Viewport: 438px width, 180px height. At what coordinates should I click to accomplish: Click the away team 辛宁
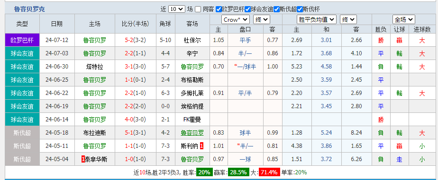tap(192, 53)
